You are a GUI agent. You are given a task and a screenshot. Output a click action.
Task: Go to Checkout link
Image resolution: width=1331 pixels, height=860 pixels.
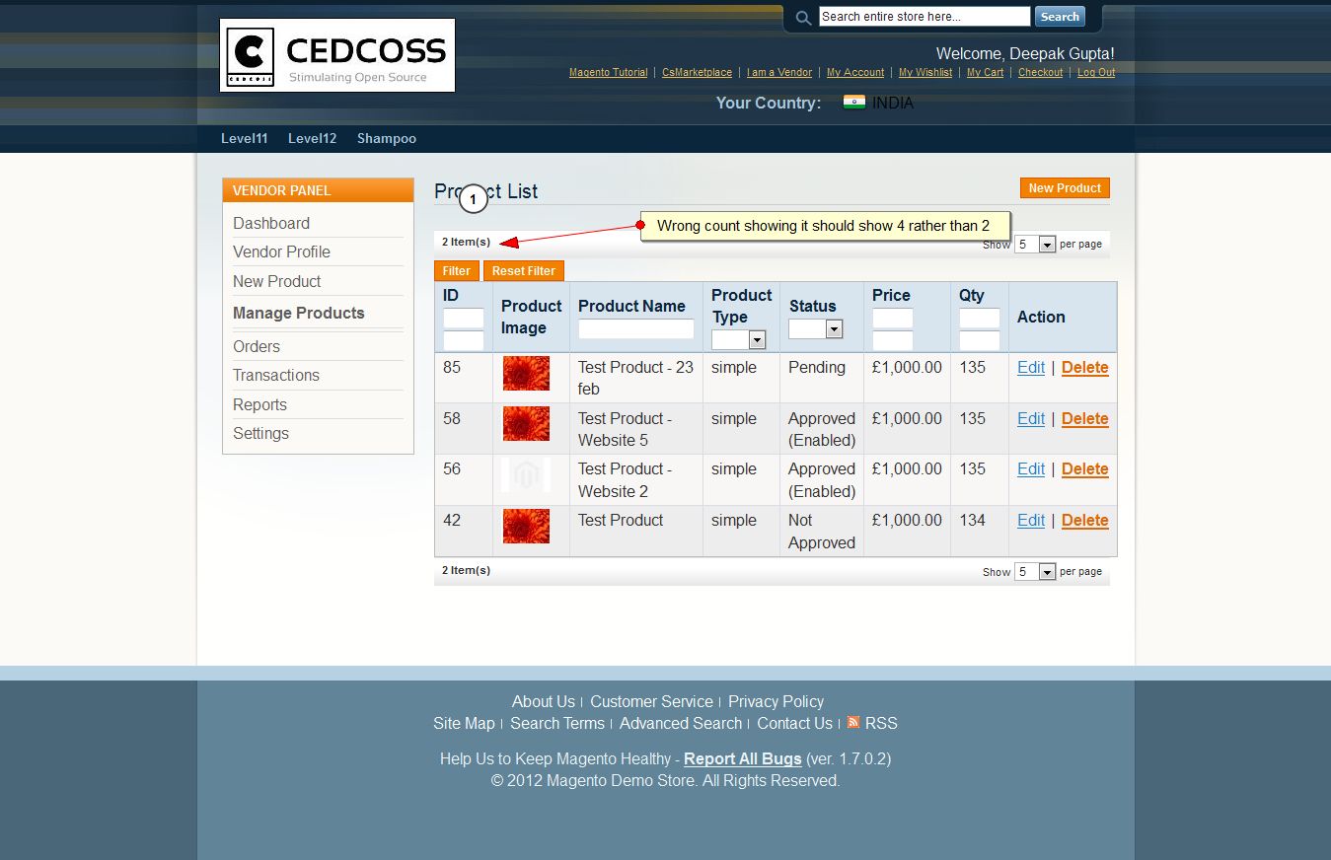(x=1041, y=72)
